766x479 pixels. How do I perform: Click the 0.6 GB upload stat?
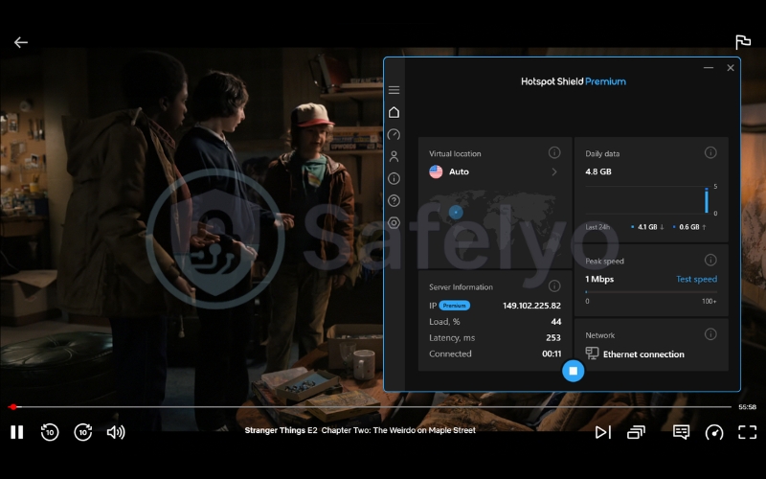(x=689, y=227)
